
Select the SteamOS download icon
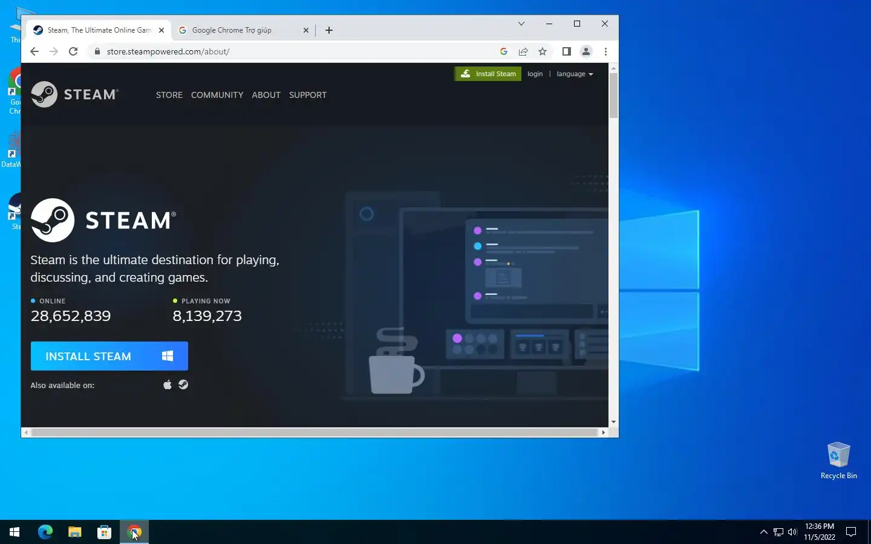[x=183, y=384]
